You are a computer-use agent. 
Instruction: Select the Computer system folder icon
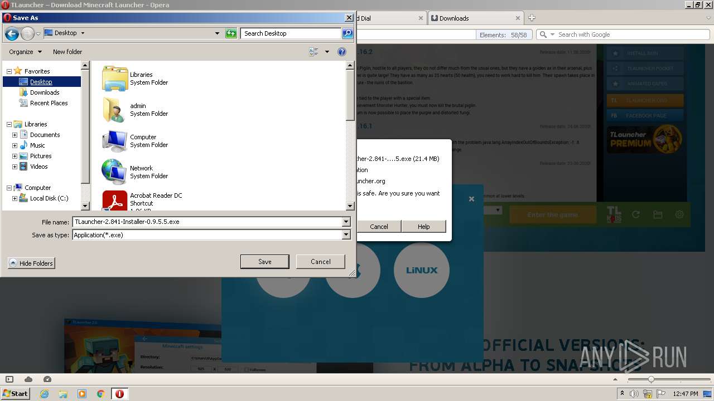[115, 141]
